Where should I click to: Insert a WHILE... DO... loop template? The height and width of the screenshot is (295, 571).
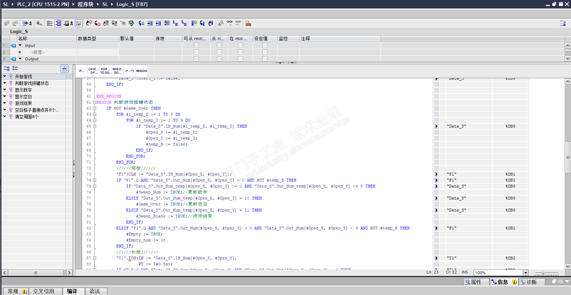[x=118, y=71]
